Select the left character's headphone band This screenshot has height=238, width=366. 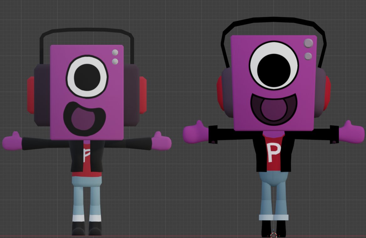click(x=87, y=30)
